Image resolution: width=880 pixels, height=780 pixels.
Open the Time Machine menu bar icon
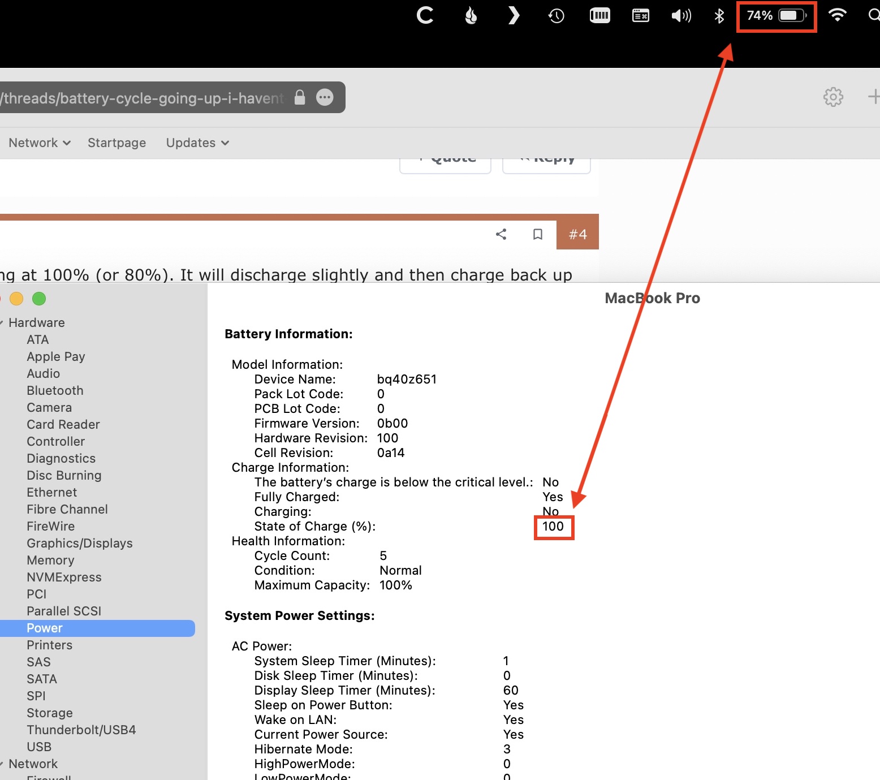pos(556,16)
